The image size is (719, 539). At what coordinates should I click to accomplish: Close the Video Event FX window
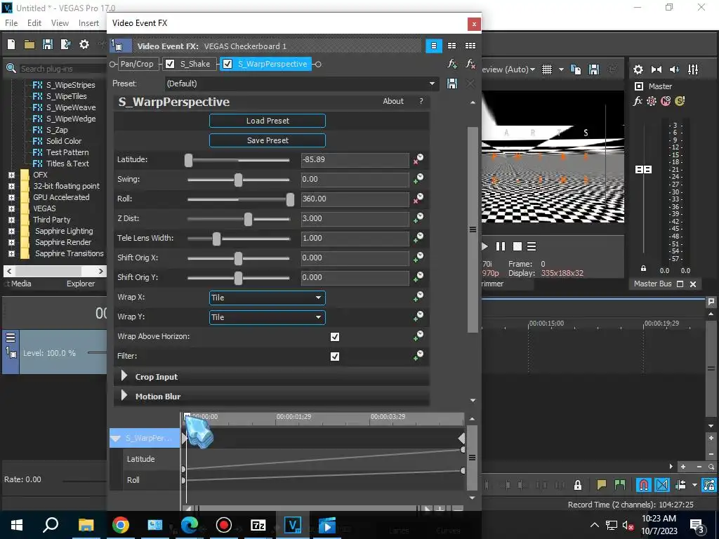[474, 24]
